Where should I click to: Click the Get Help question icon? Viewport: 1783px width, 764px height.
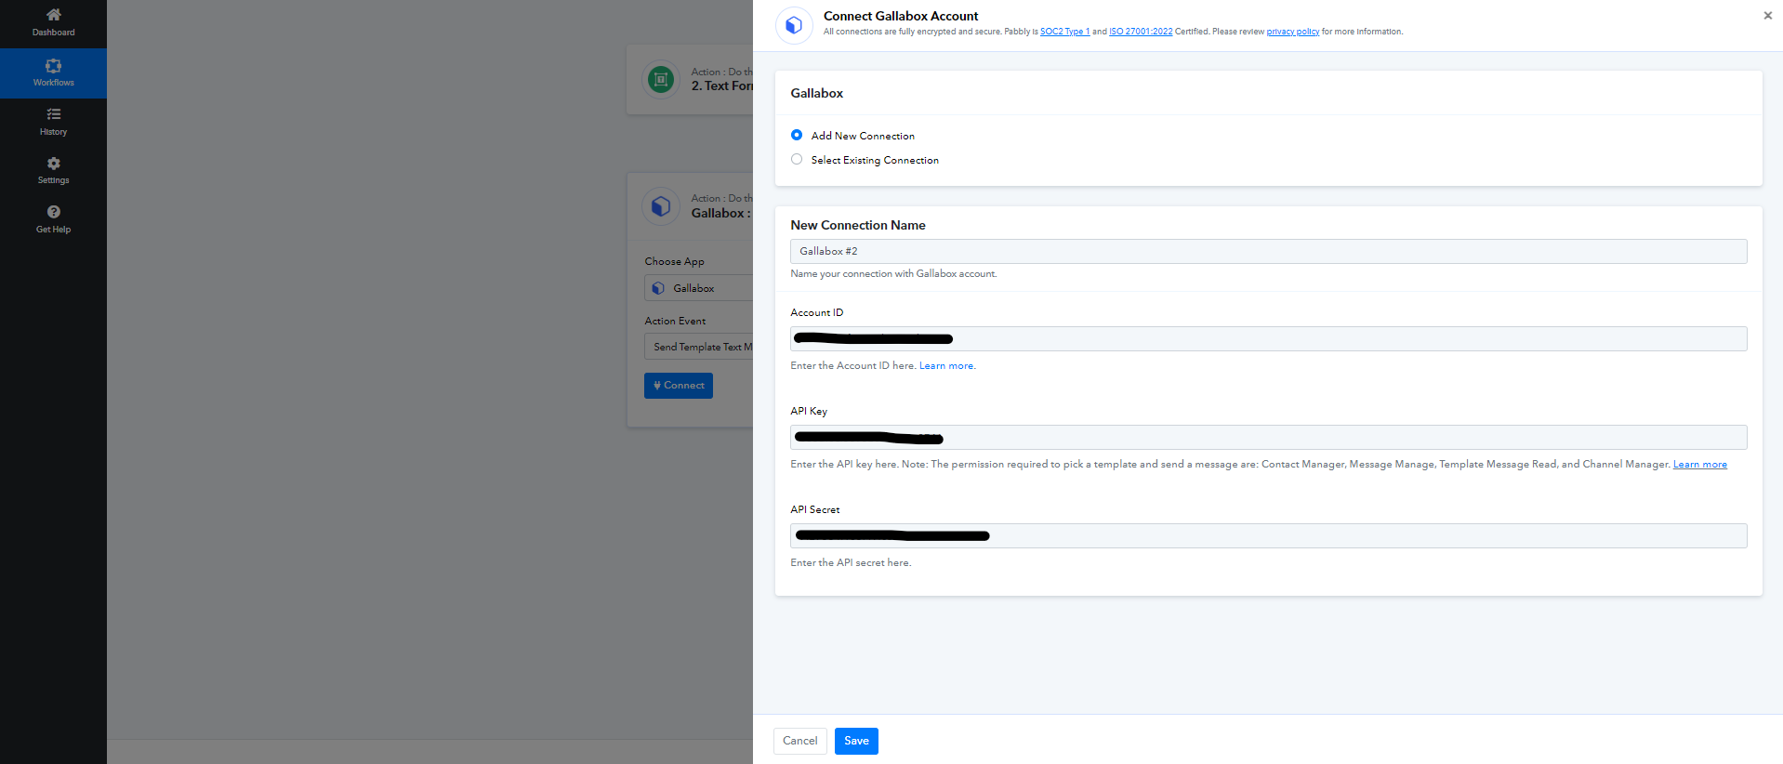point(53,212)
